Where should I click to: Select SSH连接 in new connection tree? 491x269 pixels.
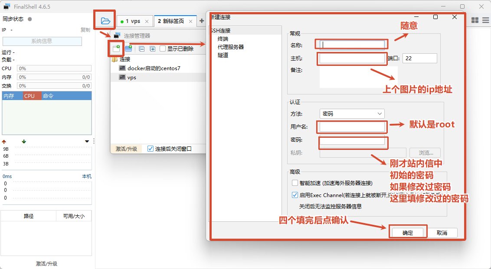pos(221,30)
